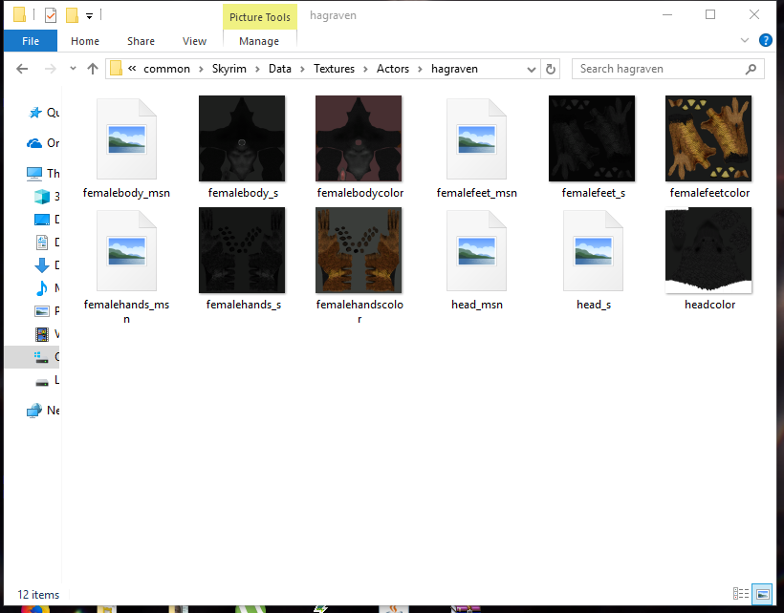Navigate to the Skyrim breadcrumb
Viewport: 784px width, 613px height.
229,69
